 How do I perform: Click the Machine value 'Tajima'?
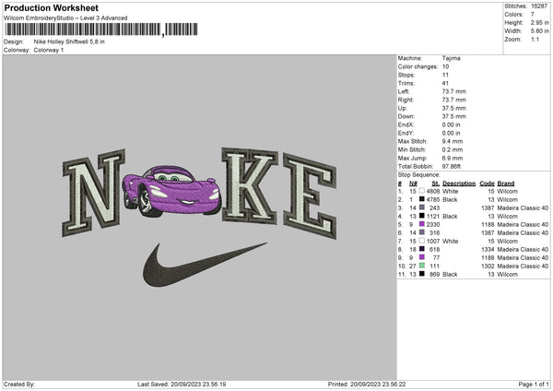(451, 58)
